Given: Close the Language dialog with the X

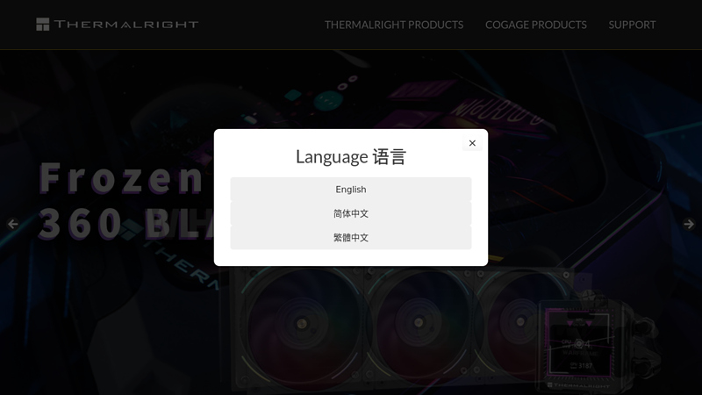Looking at the screenshot, I should (472, 143).
